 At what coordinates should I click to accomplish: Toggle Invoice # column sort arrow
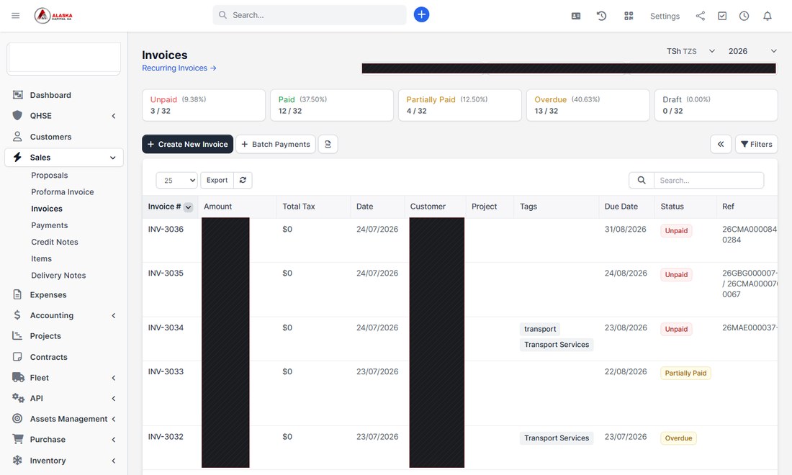pyautogui.click(x=188, y=207)
